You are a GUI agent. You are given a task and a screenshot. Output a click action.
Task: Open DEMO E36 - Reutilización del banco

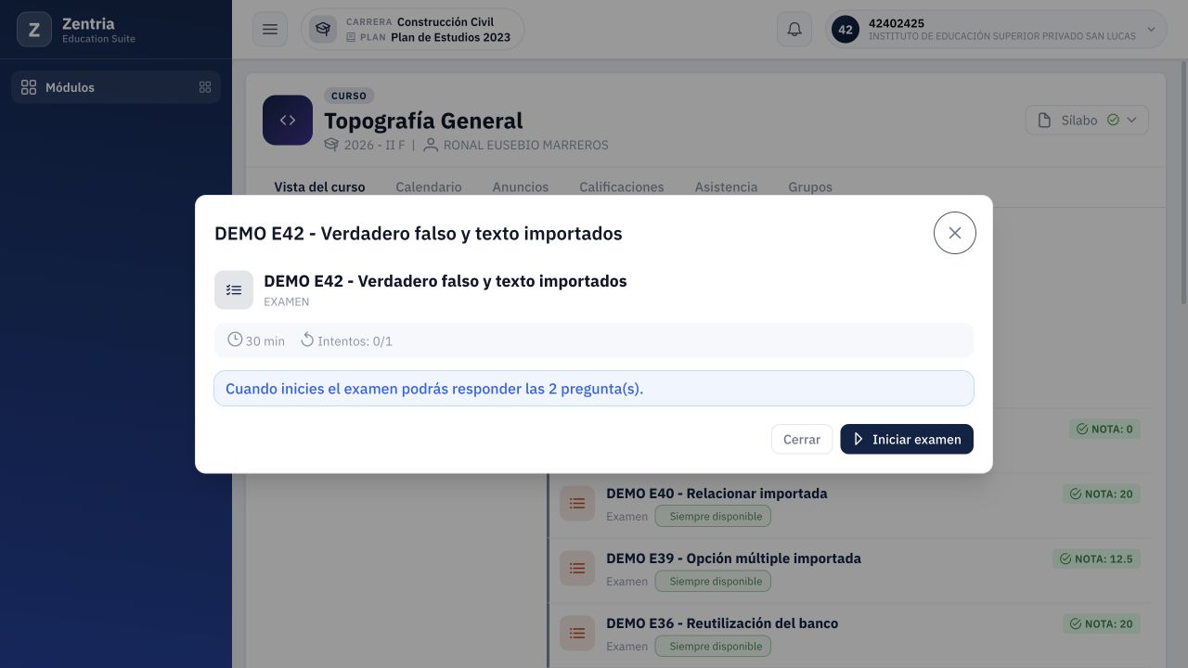pyautogui.click(x=722, y=623)
